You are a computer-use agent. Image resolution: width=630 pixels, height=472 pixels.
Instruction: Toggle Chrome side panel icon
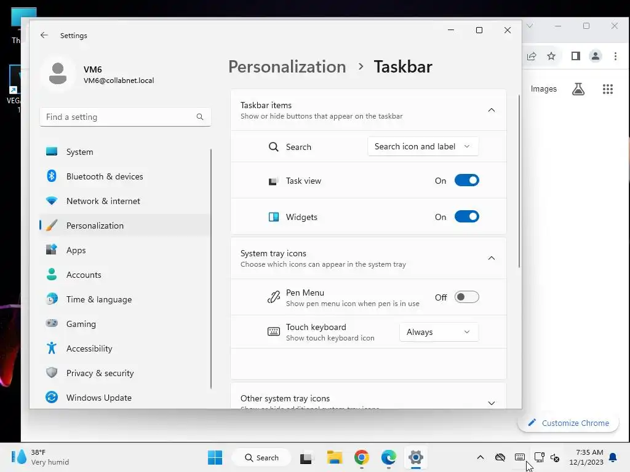pyautogui.click(x=576, y=56)
